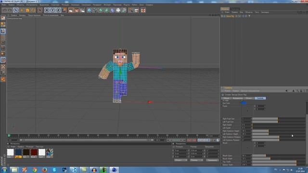
Task: Switch to the first attribute tab left of Controls
Action: (x=249, y=98)
